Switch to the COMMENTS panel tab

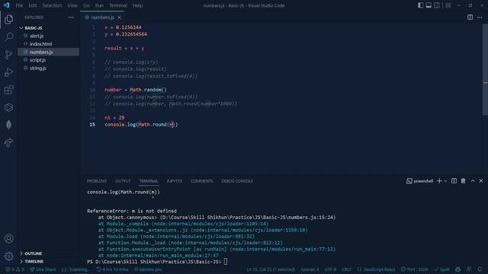(201, 181)
